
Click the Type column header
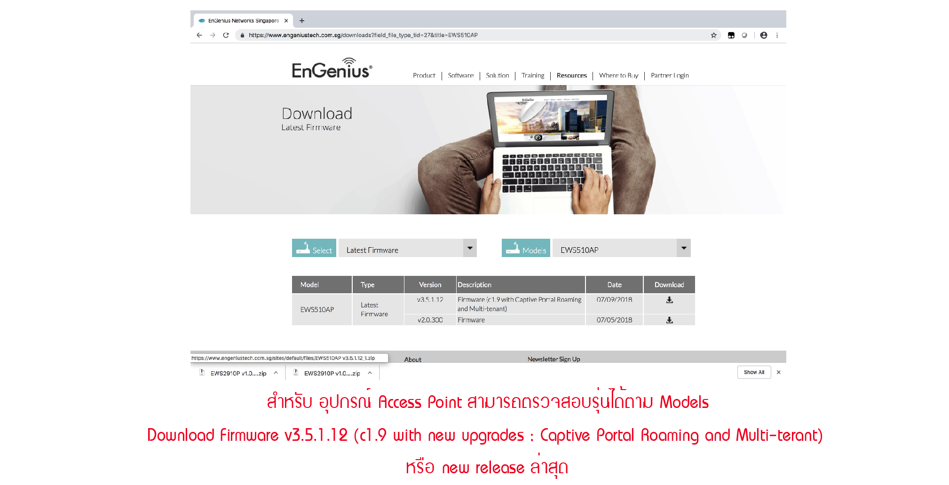click(378, 285)
